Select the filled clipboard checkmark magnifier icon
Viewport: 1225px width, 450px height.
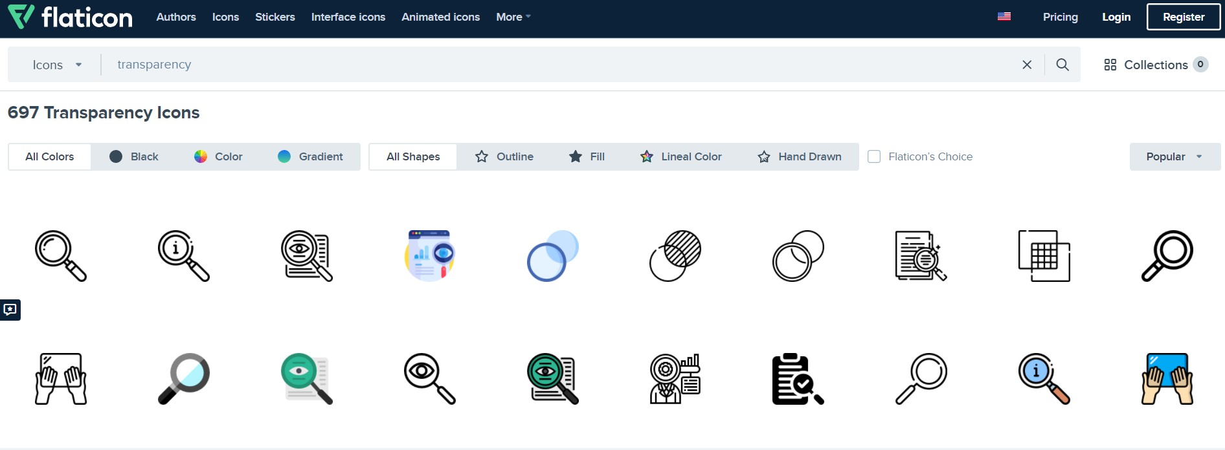[x=798, y=379]
